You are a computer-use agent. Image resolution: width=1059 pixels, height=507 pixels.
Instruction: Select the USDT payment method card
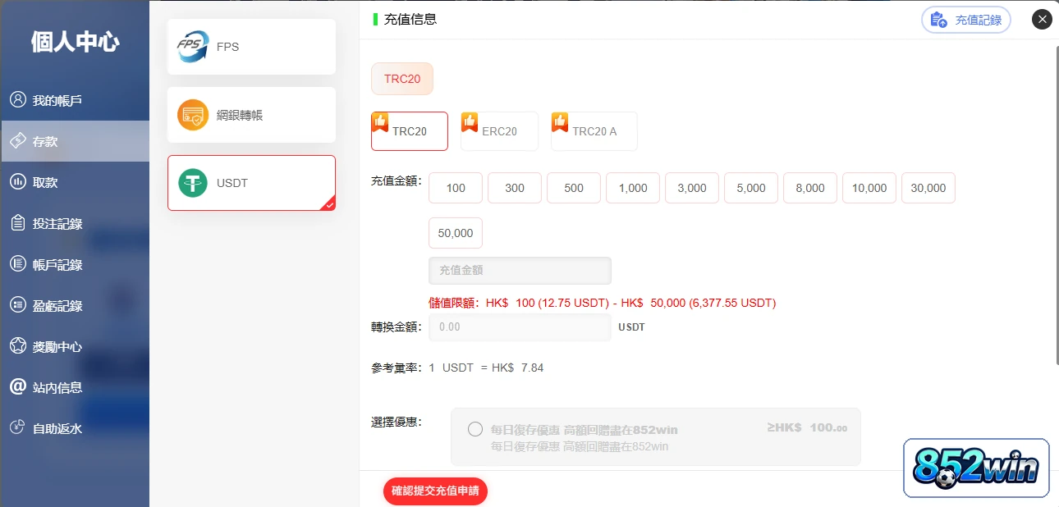click(251, 183)
